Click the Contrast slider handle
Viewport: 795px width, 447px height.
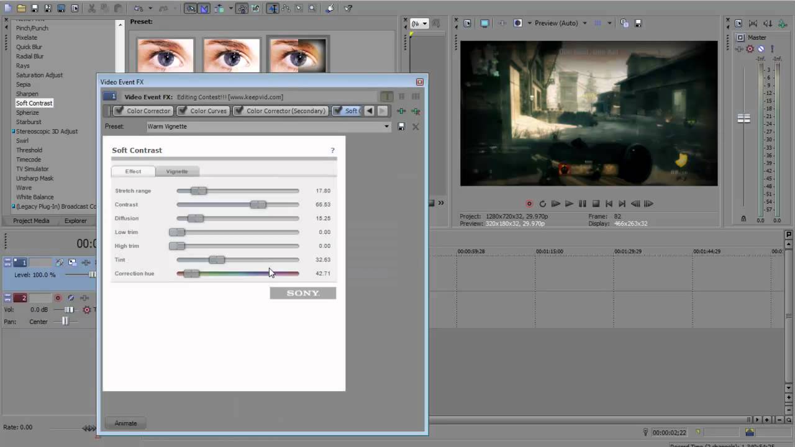[x=258, y=204]
